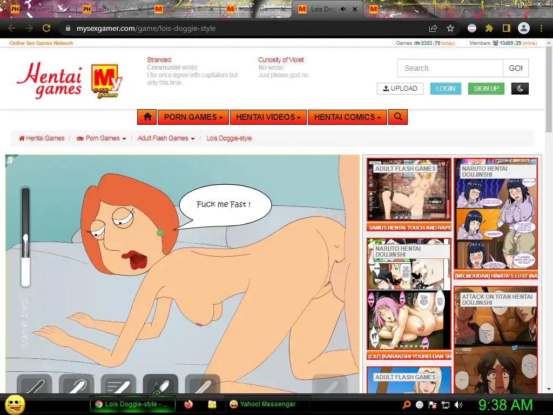Click the vertical meter slider in the game
This screenshot has width=553, height=415.
click(x=25, y=237)
